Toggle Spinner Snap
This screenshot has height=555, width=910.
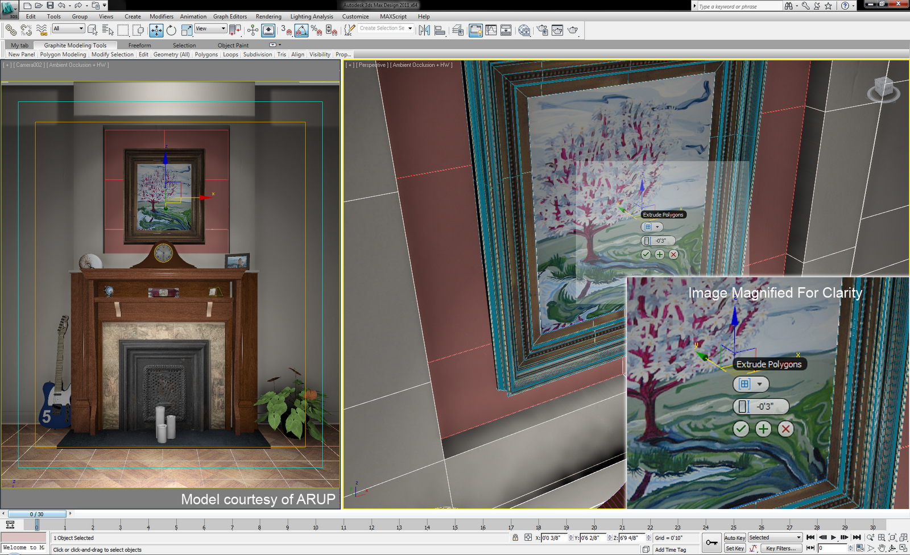click(332, 30)
